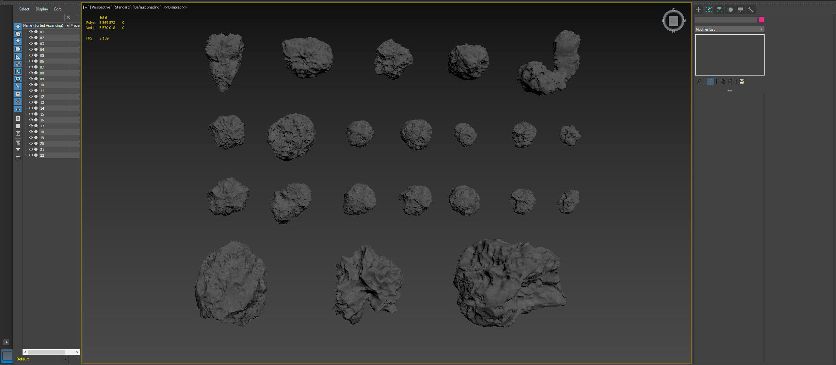
Task: Toggle Display Lights filter in Scene Explorer
Action: tap(18, 41)
